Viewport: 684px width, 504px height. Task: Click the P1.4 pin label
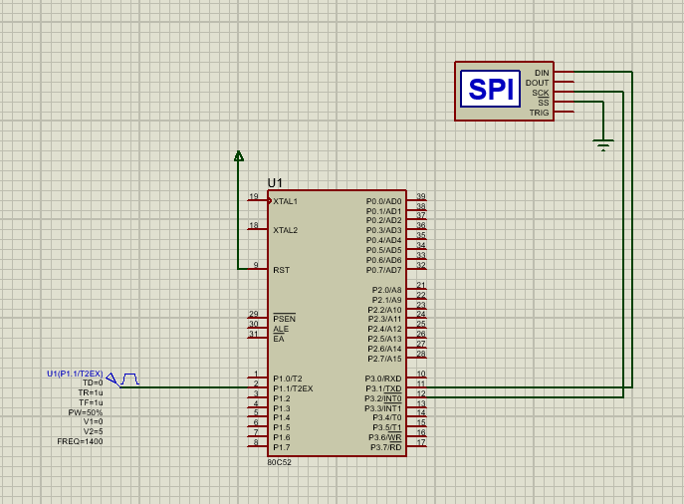tap(282, 417)
